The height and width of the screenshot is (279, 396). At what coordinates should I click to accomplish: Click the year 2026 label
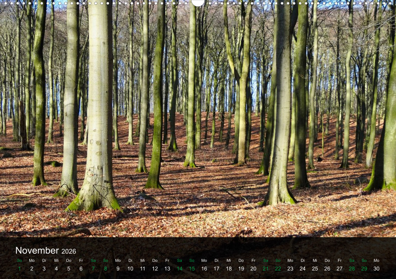[x=69, y=251]
